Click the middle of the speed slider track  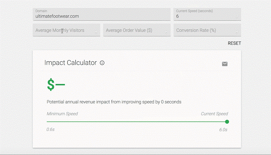(x=137, y=122)
